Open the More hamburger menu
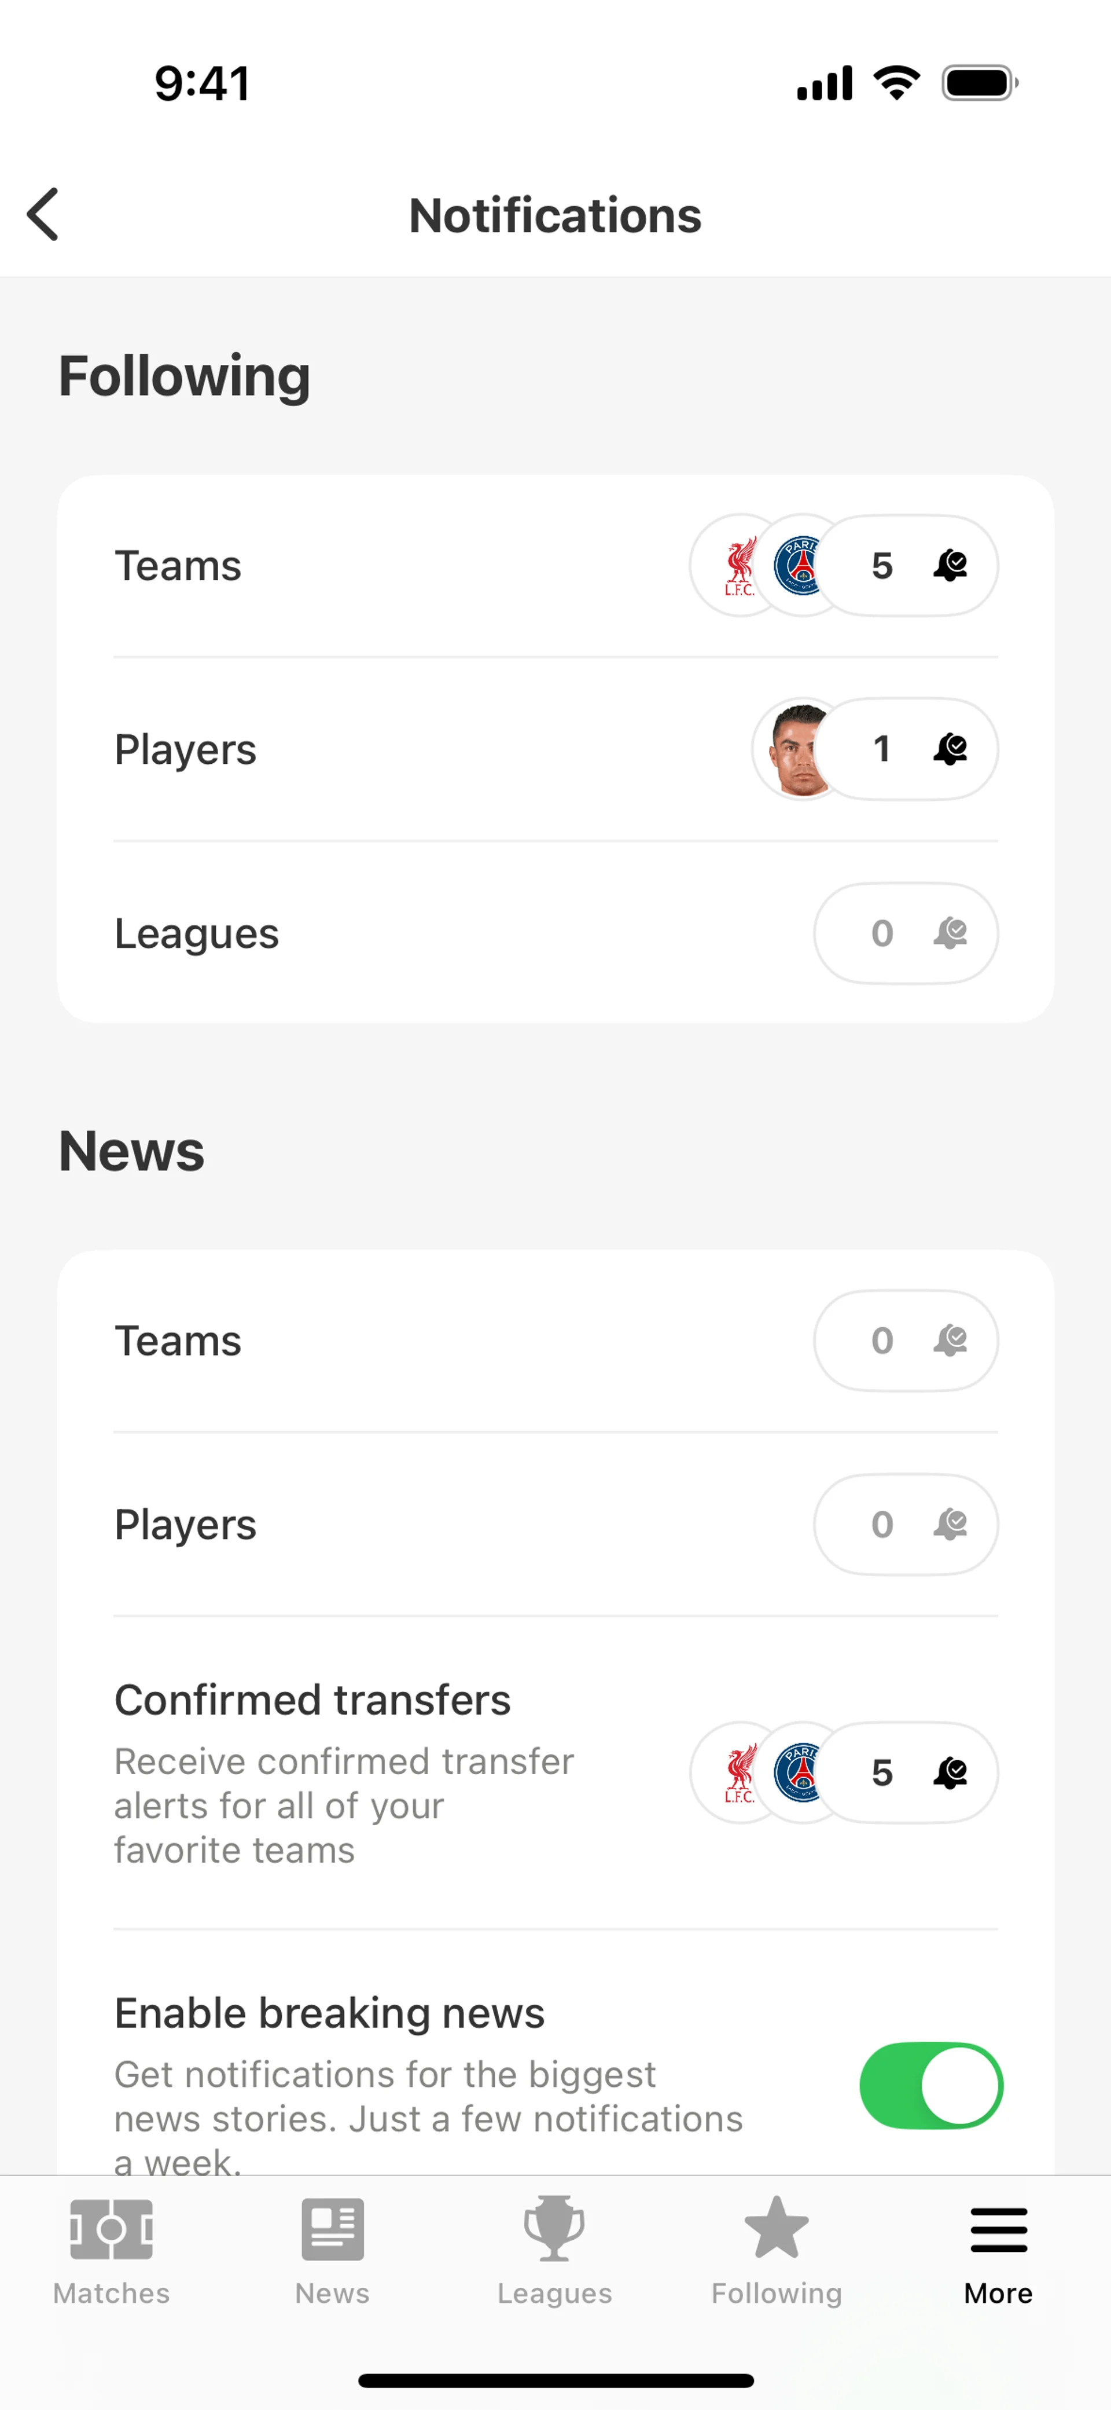The height and width of the screenshot is (2410, 1111). 998,2229
